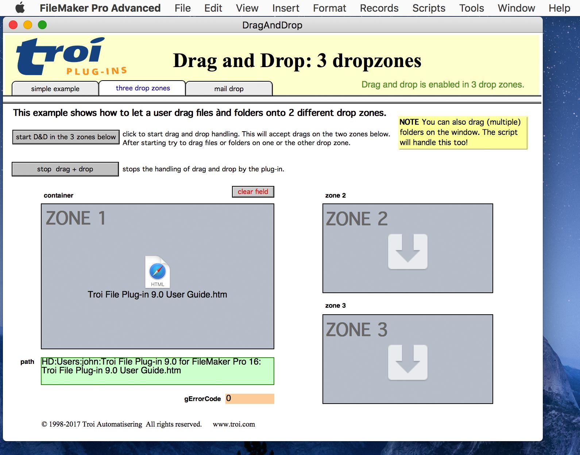Click the path label
This screenshot has width=580, height=455.
click(27, 362)
